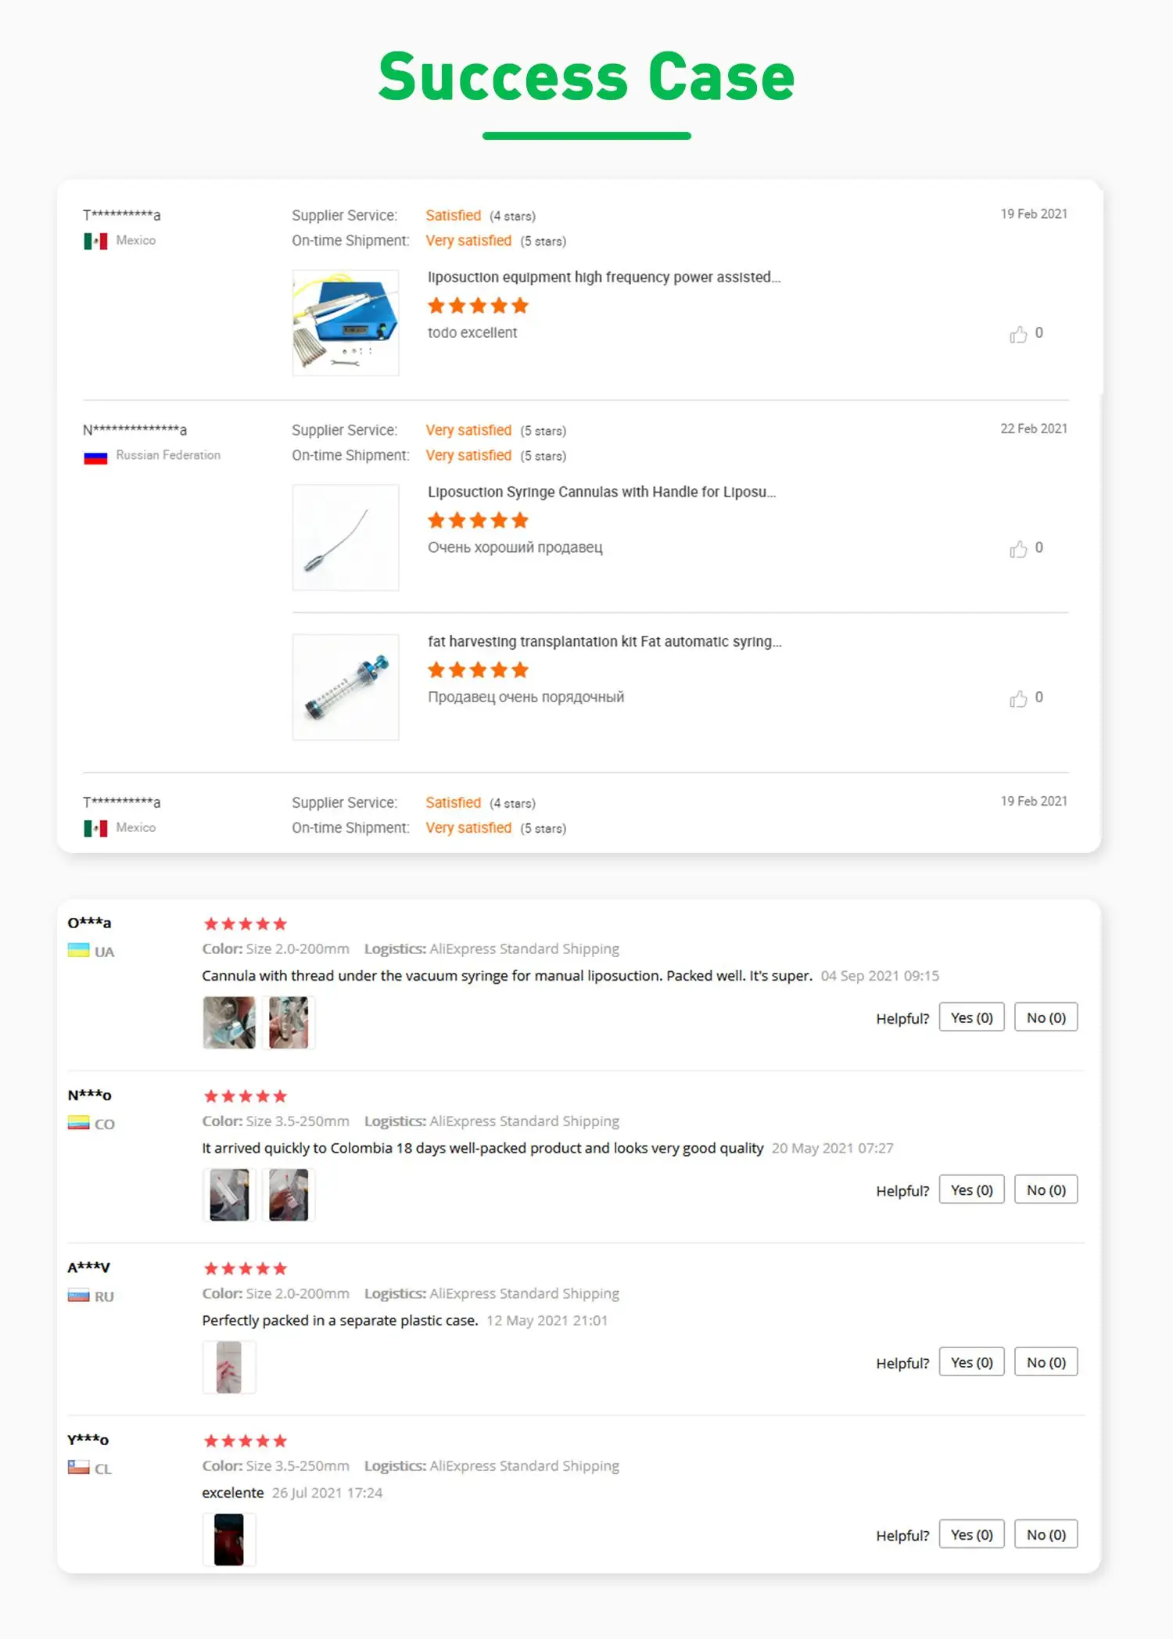1173x1639 pixels.
Task: View the photo in Y***o's review
Action: point(229,1539)
